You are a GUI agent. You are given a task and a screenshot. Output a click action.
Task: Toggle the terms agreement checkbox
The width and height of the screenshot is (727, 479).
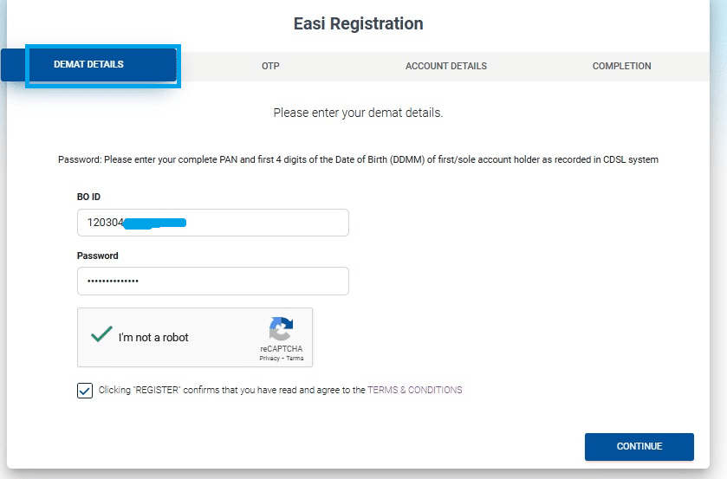coord(85,390)
